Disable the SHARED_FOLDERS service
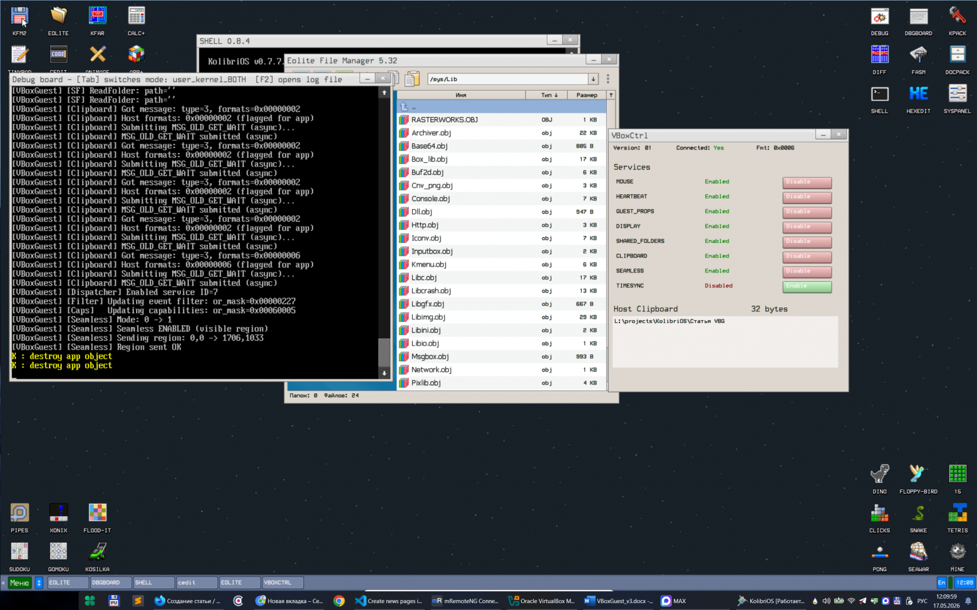977x610 pixels. pos(807,242)
